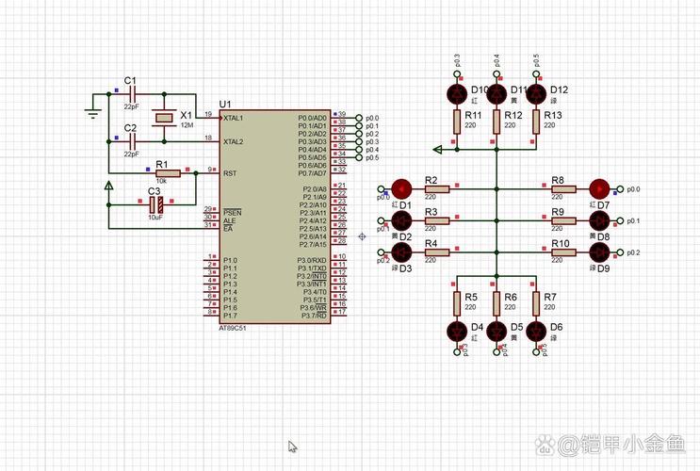Select the 10k resistor R1

(x=168, y=172)
